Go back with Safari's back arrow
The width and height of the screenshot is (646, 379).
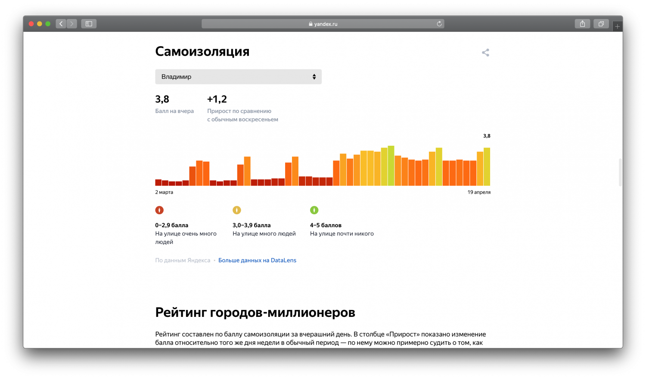61,24
